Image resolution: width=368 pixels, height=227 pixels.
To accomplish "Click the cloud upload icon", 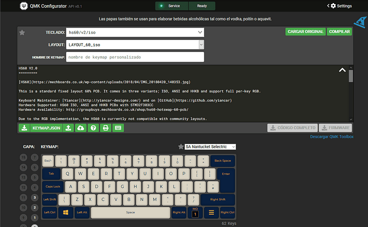I will (x=81, y=128).
